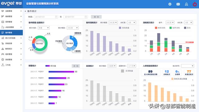Toggle the 库存量 legend swatch
Viewport: 199px width, 112px height.
pos(48,66)
